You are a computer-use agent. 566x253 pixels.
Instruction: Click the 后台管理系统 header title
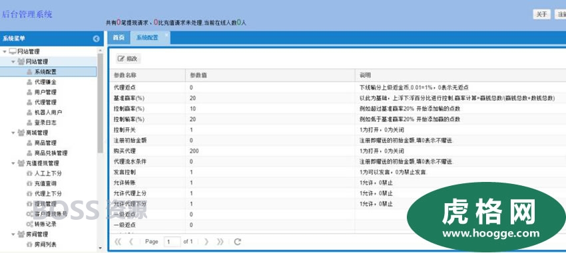27,15
